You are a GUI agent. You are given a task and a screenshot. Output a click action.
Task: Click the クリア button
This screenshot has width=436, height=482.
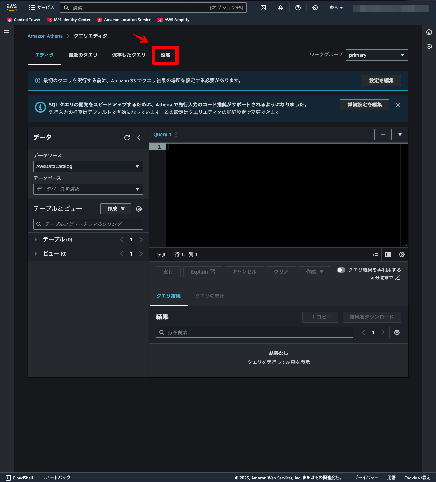point(281,272)
